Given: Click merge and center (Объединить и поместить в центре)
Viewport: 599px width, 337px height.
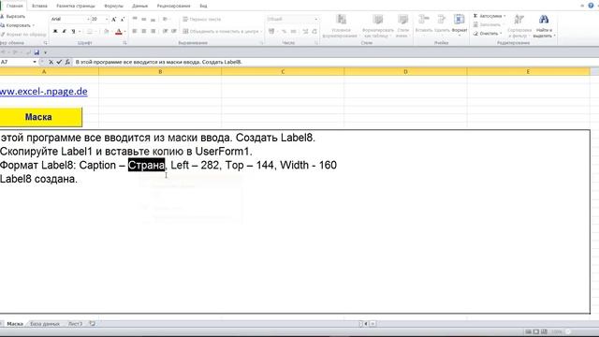Looking at the screenshot, I should coord(222,31).
